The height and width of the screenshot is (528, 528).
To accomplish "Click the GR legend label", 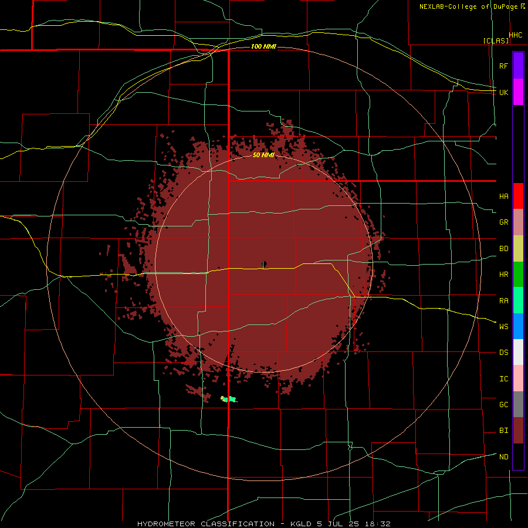I will click(x=504, y=222).
